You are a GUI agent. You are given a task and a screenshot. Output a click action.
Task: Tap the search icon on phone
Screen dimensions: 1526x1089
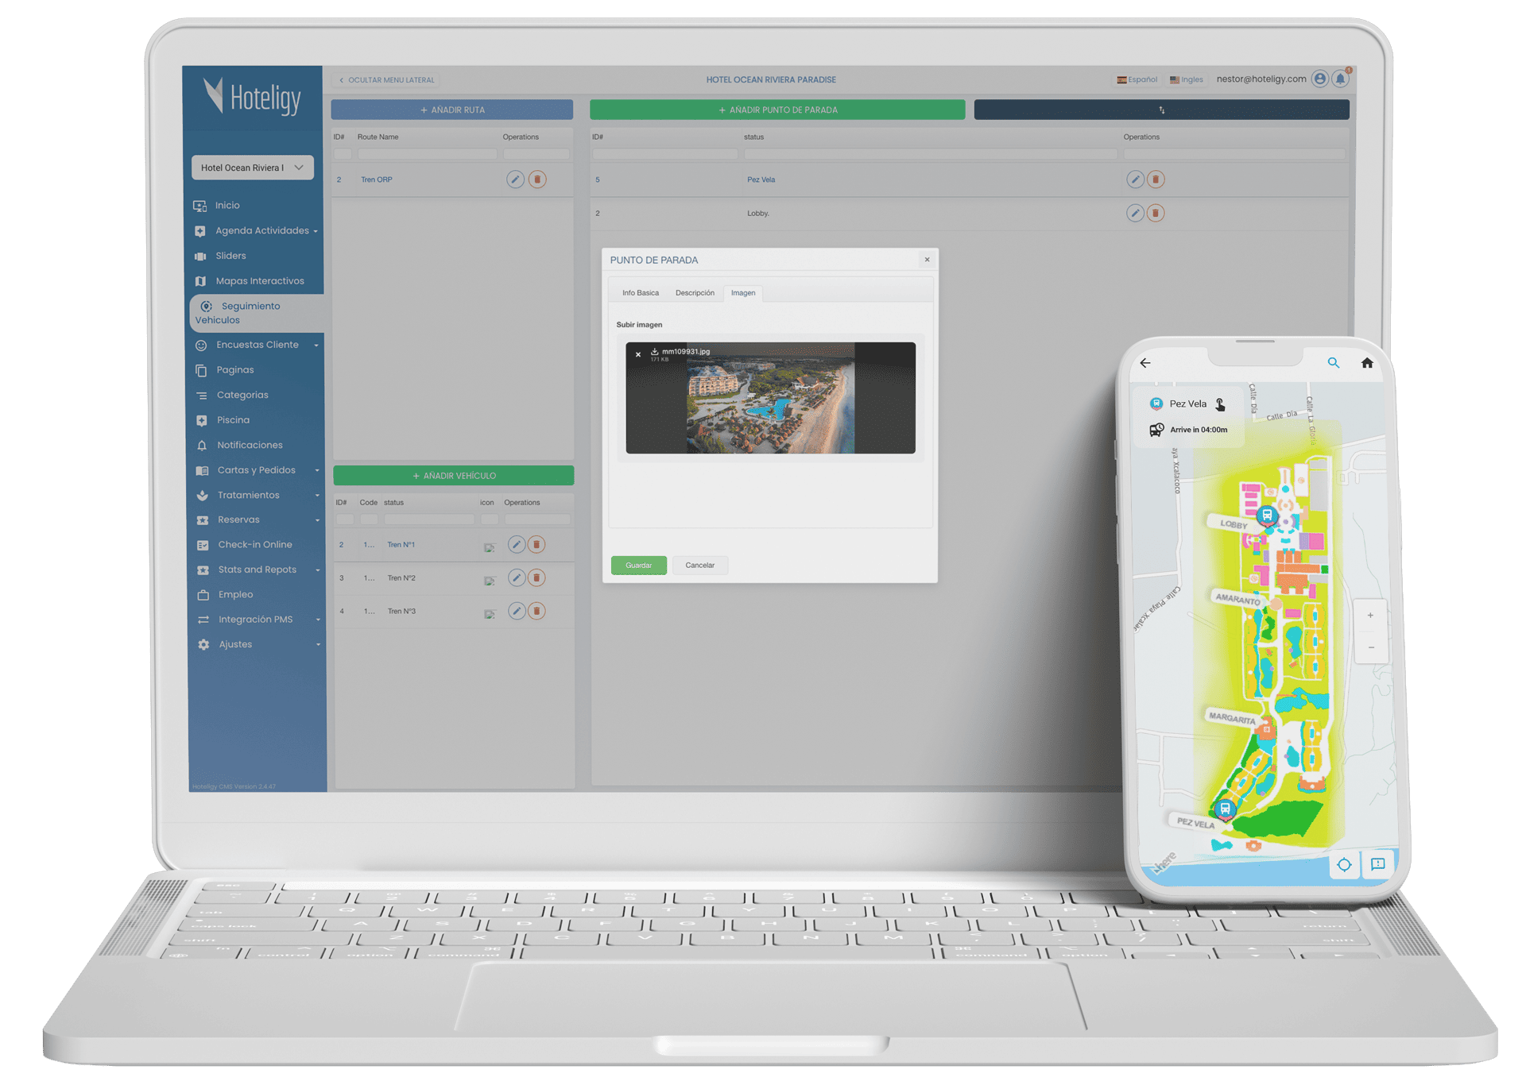(x=1334, y=363)
